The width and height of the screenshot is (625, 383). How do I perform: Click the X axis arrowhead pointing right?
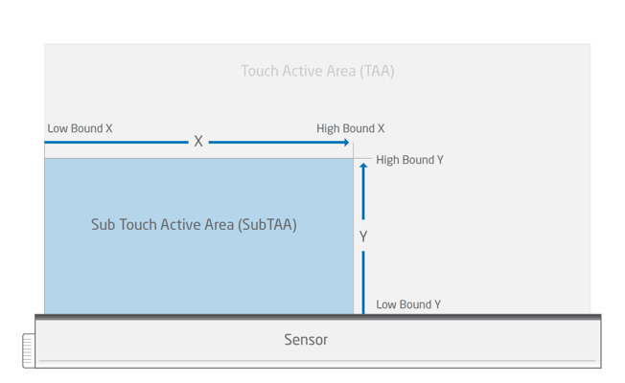[346, 142]
